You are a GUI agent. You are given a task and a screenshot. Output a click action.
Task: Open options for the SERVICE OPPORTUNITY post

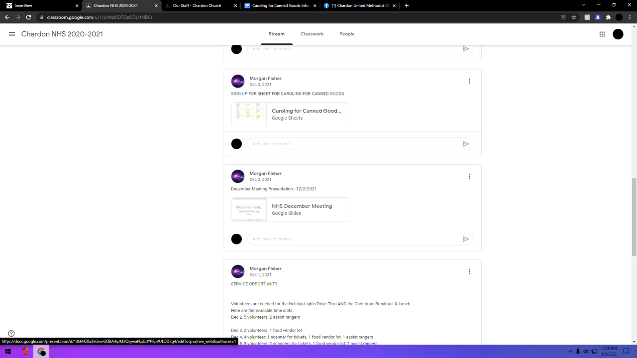point(469,271)
